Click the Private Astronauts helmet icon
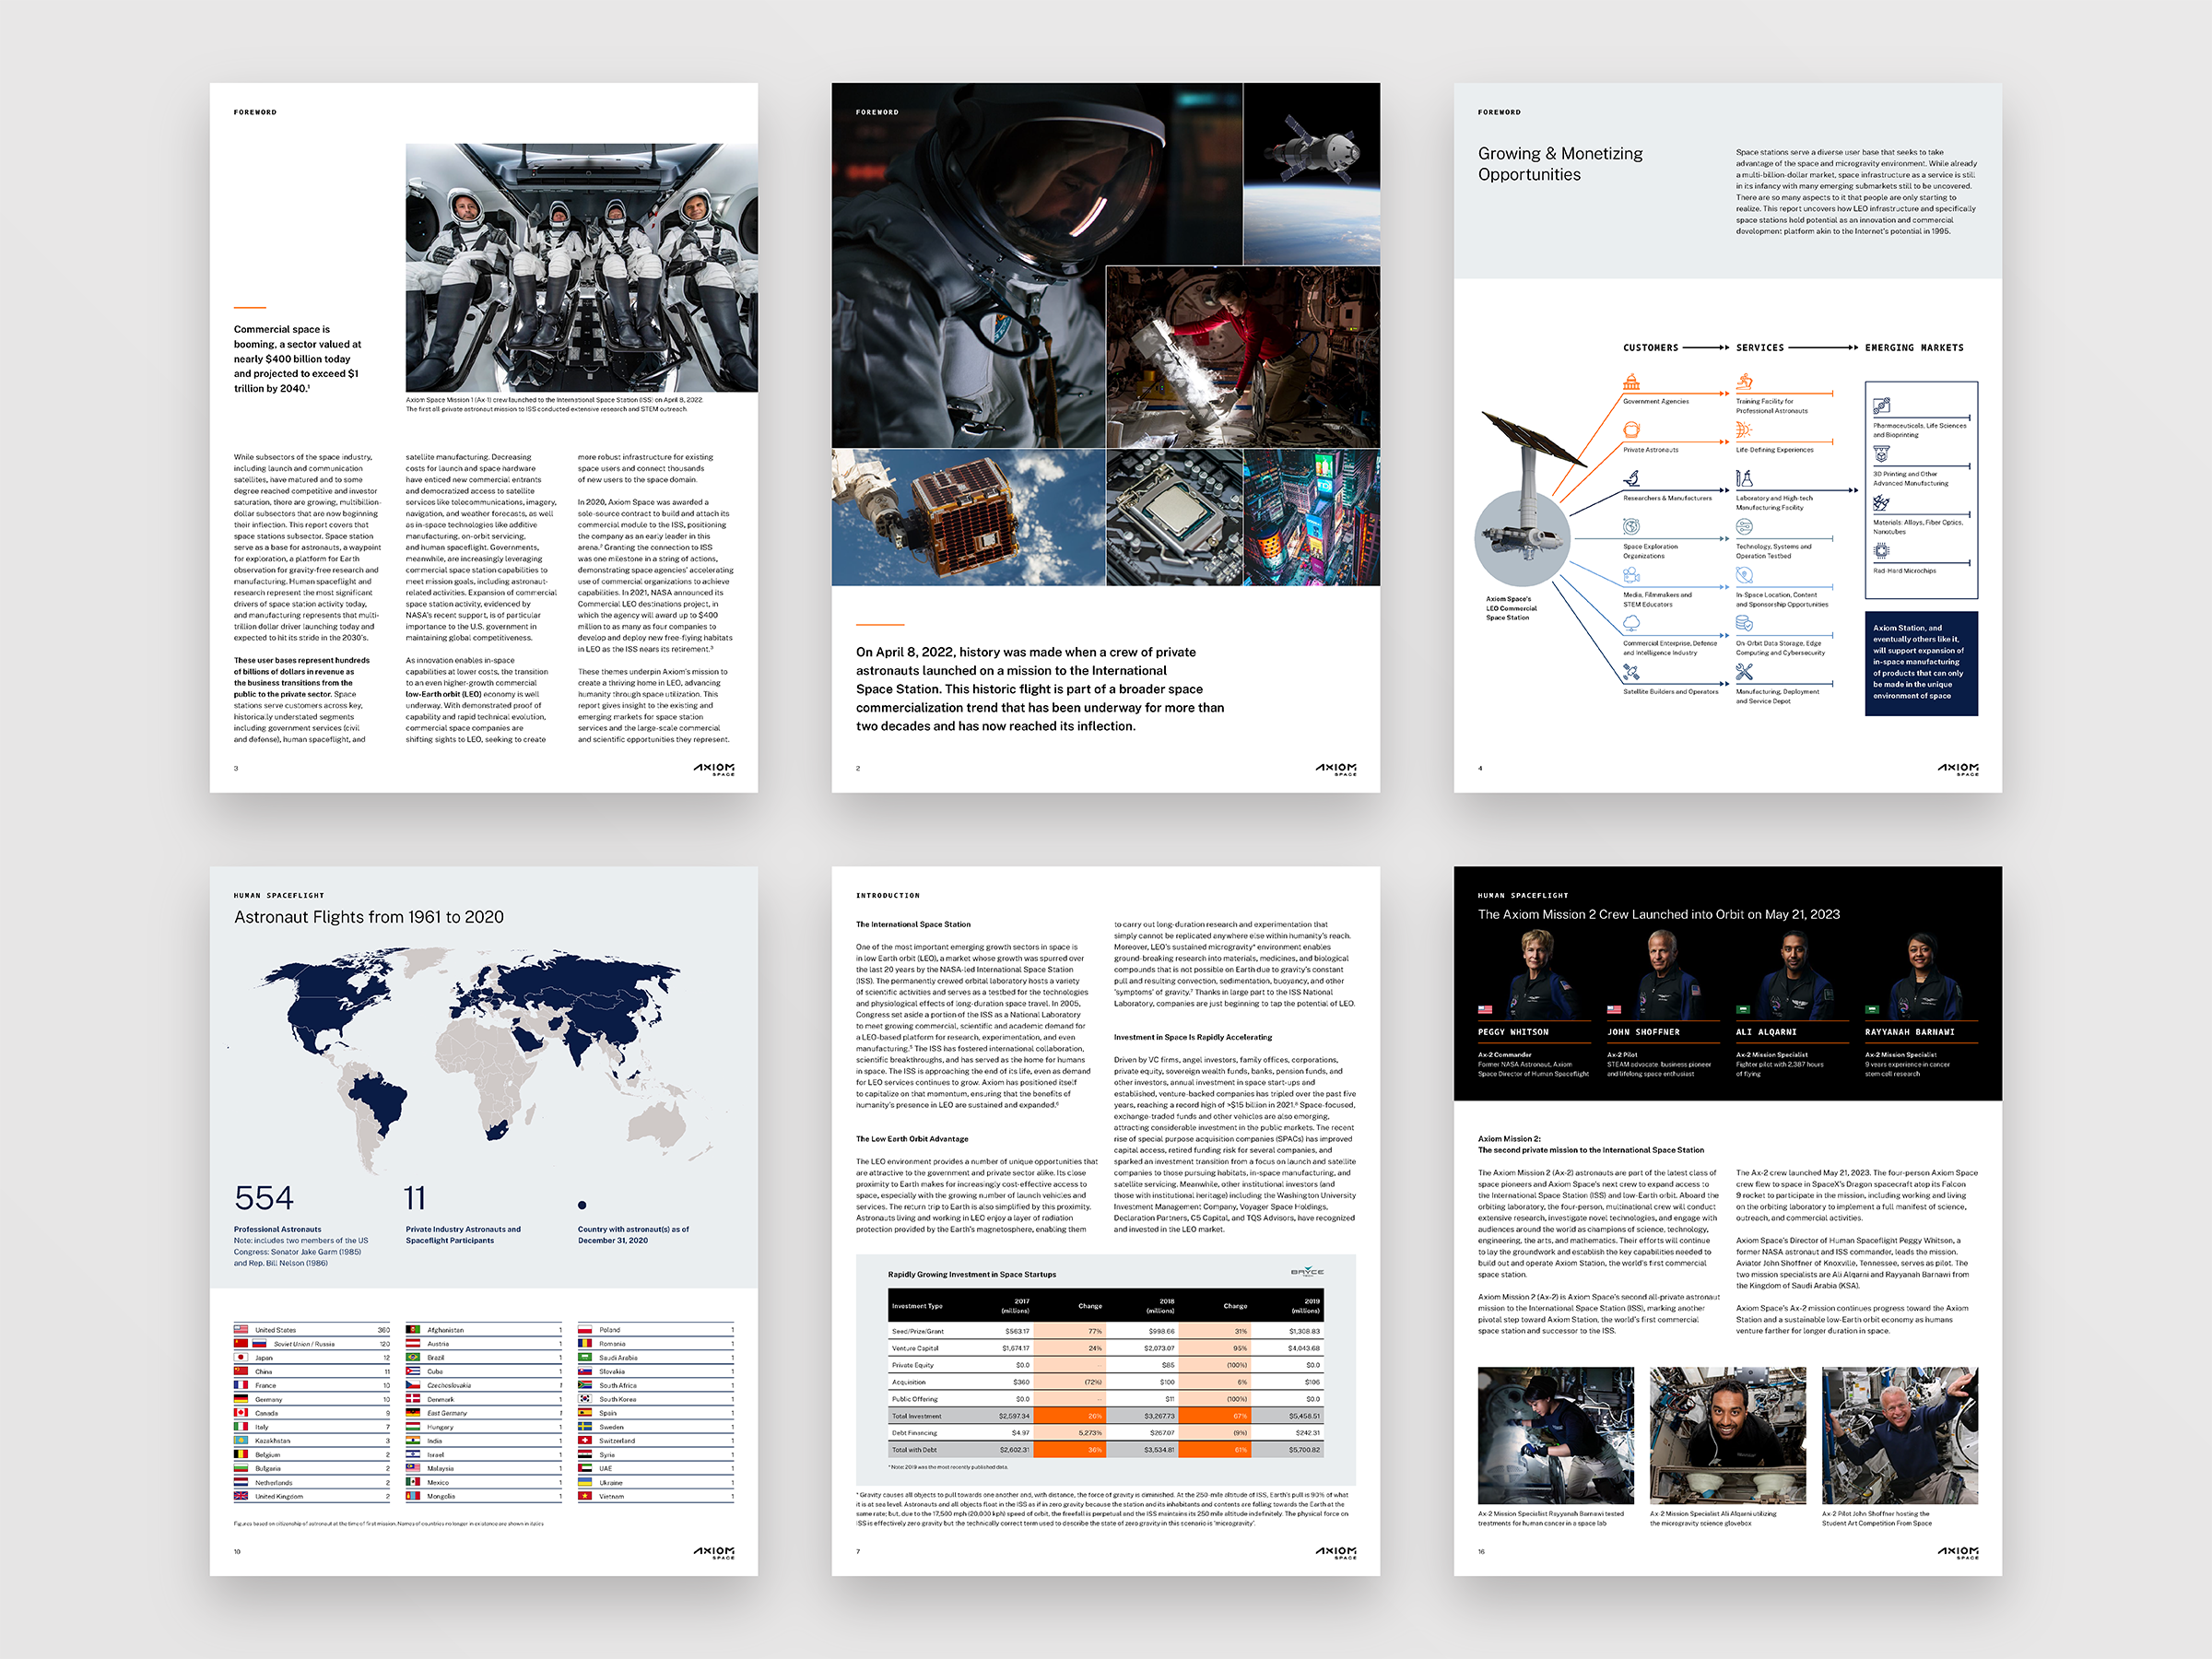 pyautogui.click(x=1633, y=433)
